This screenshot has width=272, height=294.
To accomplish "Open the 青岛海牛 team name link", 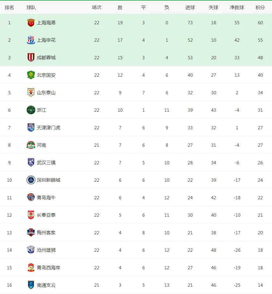I will click(46, 198).
